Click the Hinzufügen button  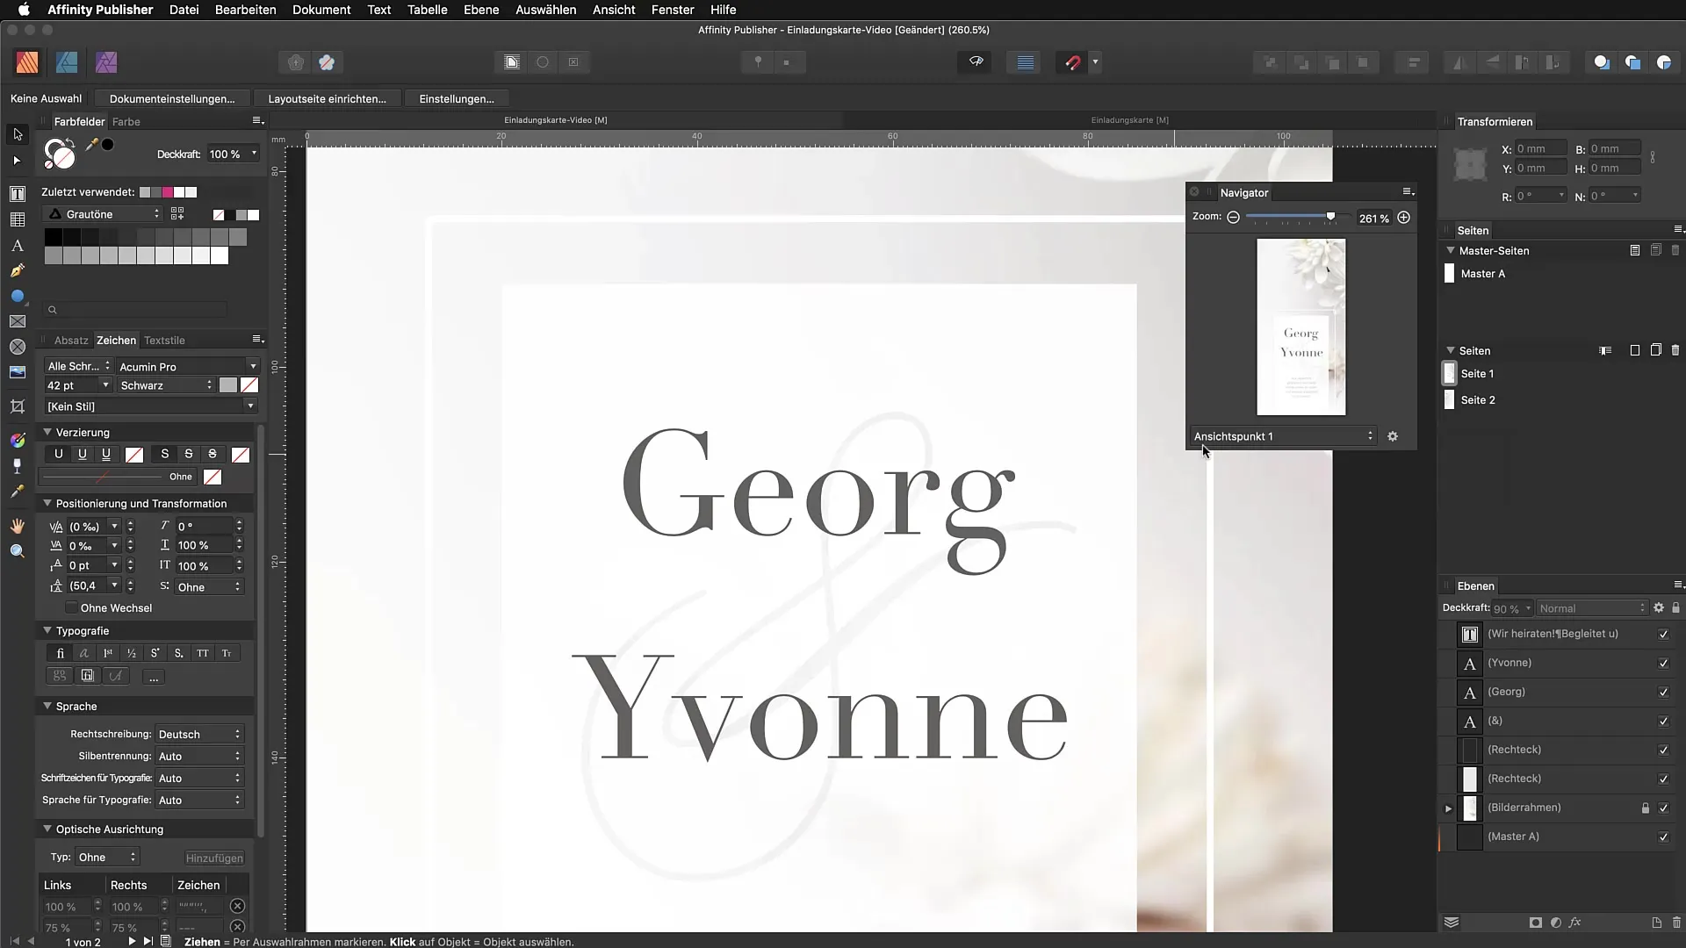point(214,858)
